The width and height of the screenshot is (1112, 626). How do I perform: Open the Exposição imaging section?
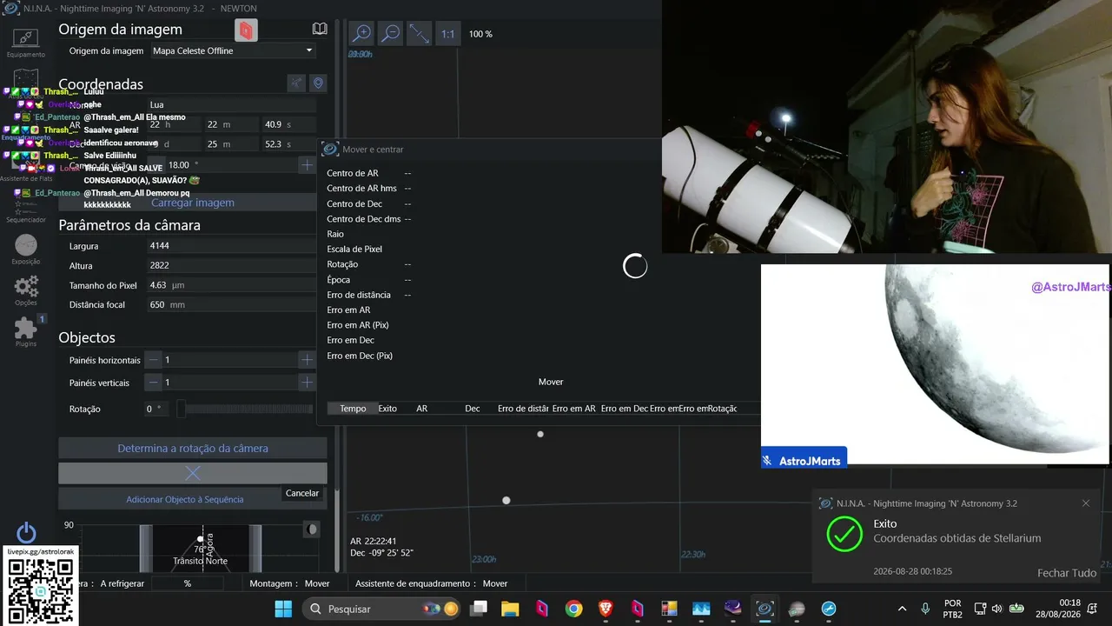pyautogui.click(x=26, y=250)
